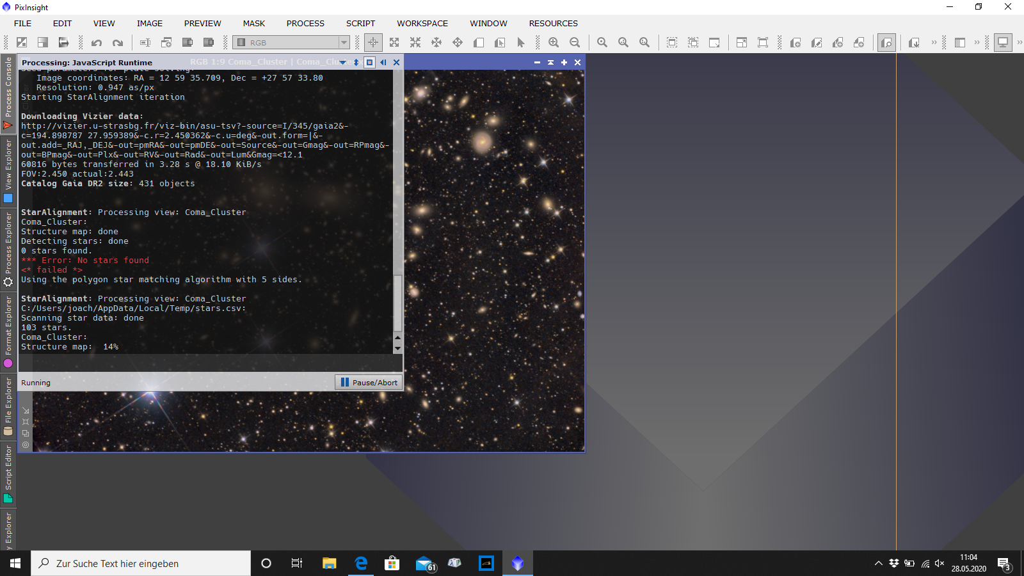Click the diagonal arrow icon on image window sidebar
Viewport: 1024px width, 576px height.
26,411
